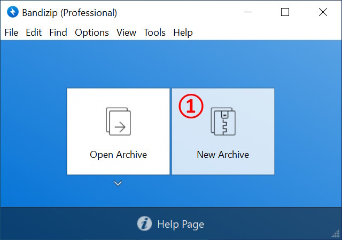Expand the chevron below Open Archive
Viewport: 342px width, 240px height.
pos(118,183)
